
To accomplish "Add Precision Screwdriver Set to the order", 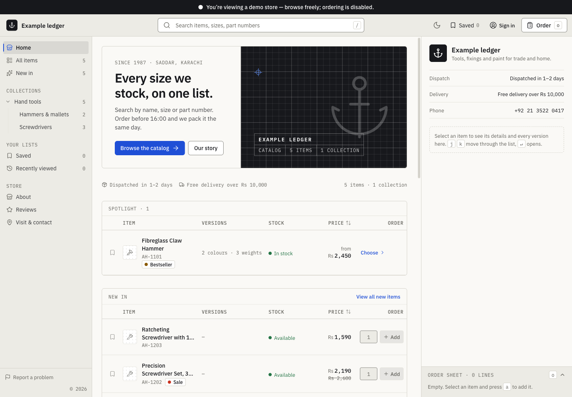I will (392, 374).
